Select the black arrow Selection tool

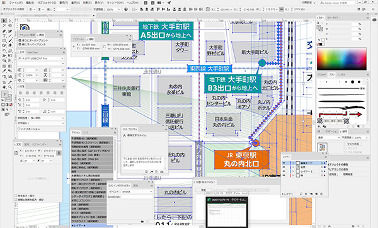[4, 21]
